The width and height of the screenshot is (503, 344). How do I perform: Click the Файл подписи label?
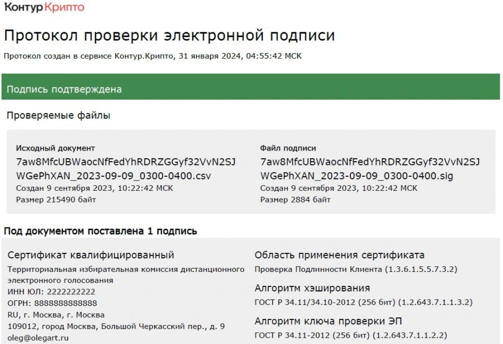point(288,148)
